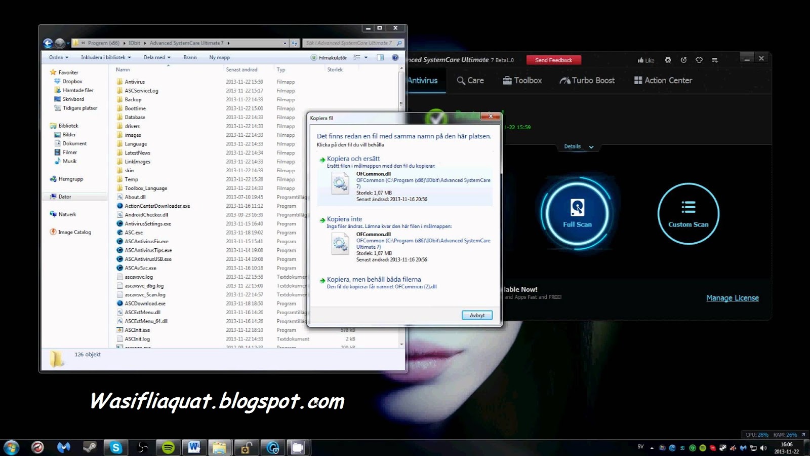Click the Like thumbs-up icon
Viewport: 810px width, 456px height.
tap(640, 60)
